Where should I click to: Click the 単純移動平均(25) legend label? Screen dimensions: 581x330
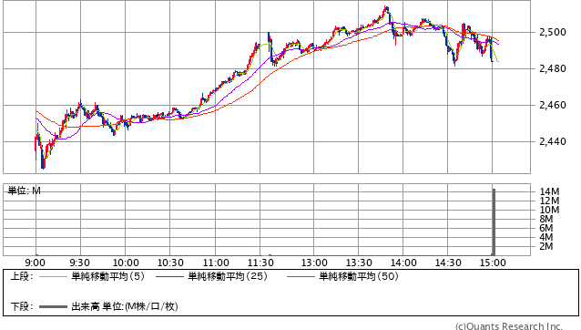point(228,276)
